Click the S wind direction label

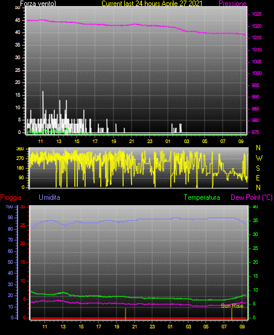(x=258, y=168)
